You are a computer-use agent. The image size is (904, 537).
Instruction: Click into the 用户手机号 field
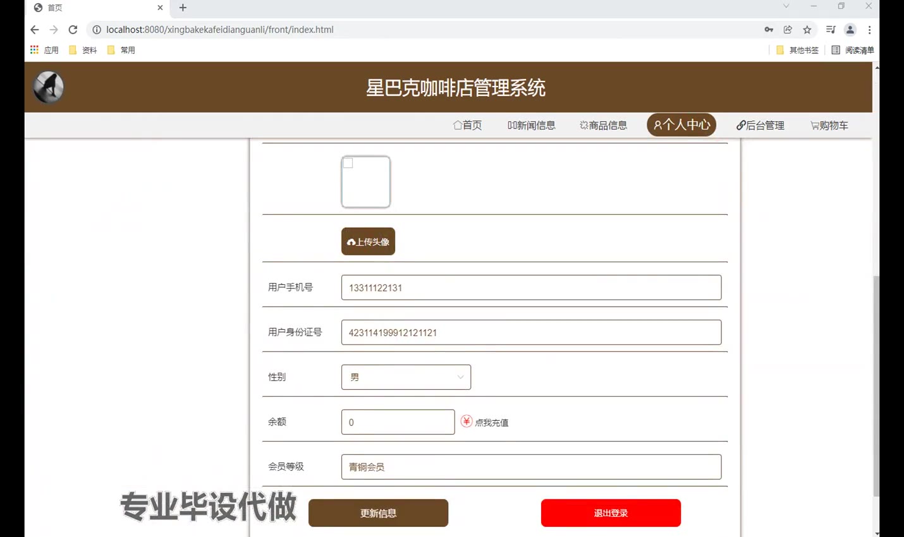[x=531, y=287]
